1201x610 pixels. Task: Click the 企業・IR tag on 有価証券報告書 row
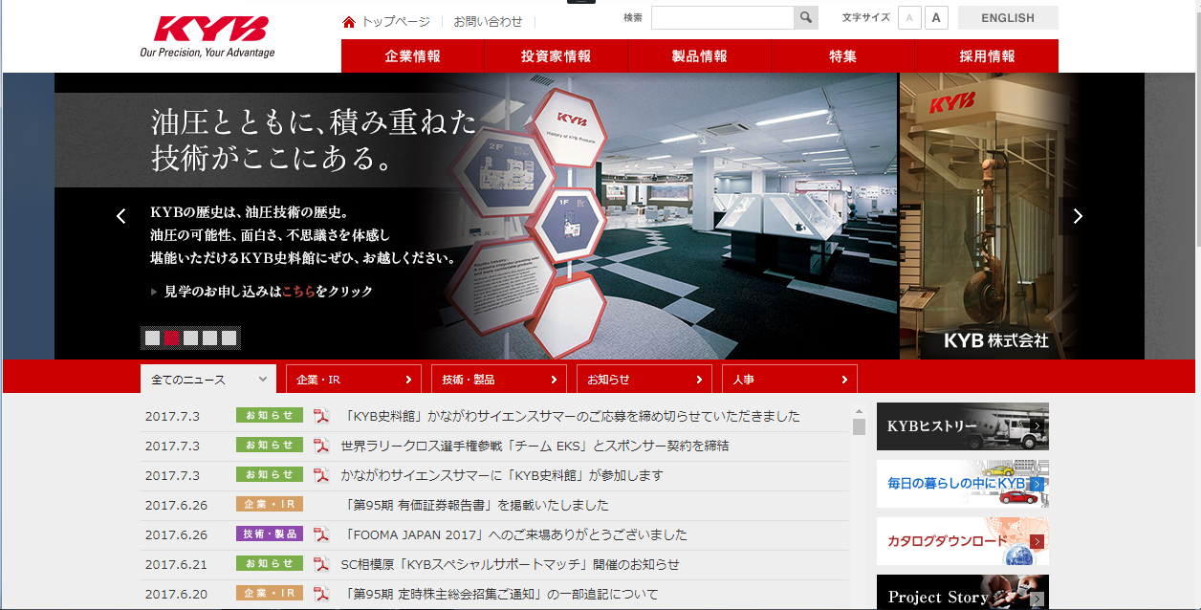coord(270,504)
